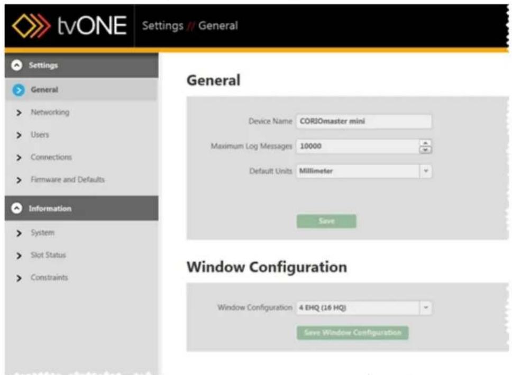
Task: Click the circular collapse icon on Information
Action: (x=16, y=208)
